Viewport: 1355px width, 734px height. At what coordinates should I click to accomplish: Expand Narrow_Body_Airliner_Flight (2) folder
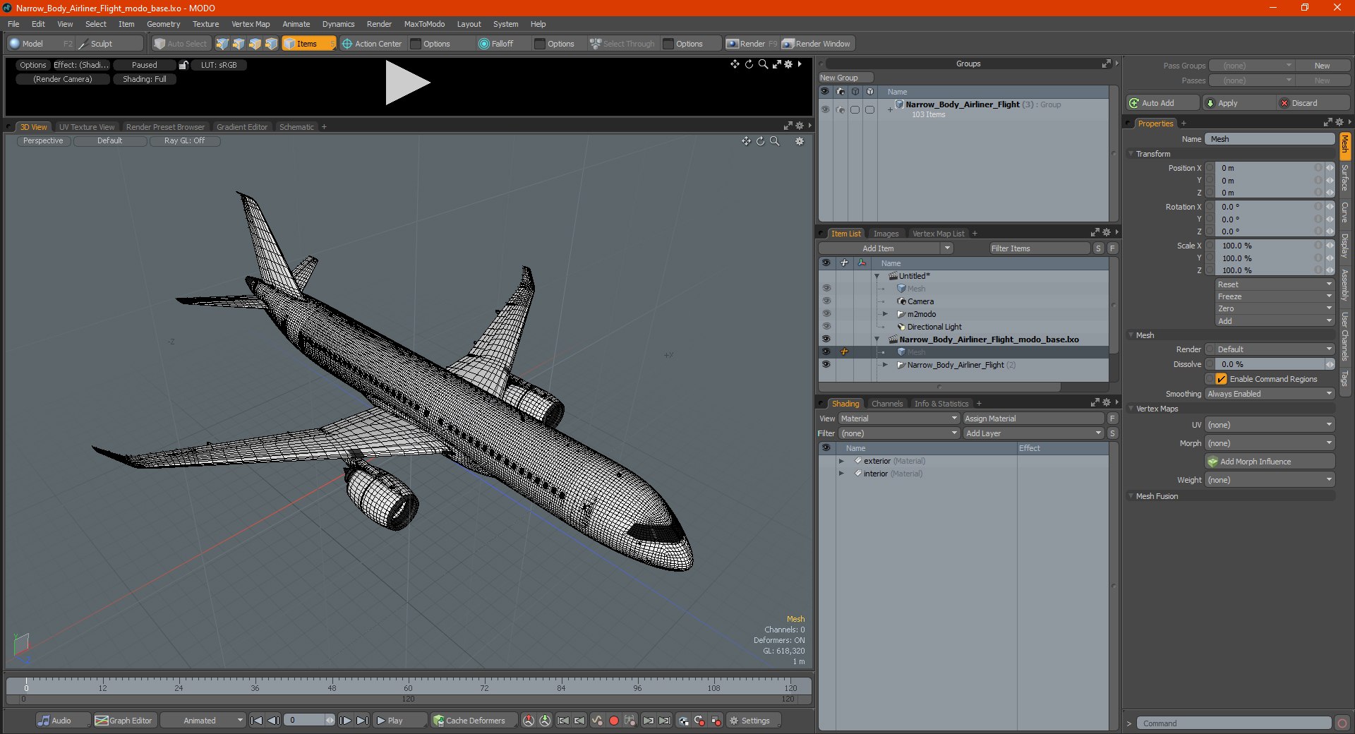(885, 365)
